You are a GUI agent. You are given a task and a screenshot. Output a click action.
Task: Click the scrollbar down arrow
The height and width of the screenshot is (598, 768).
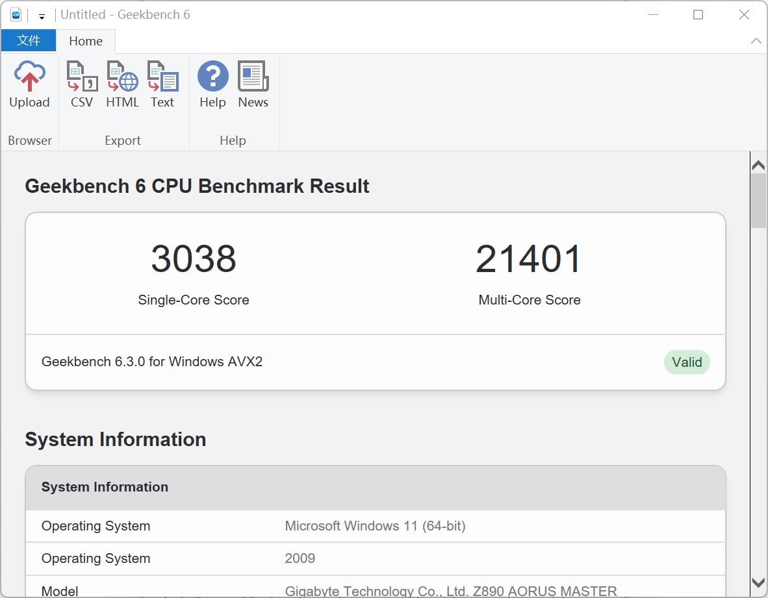[x=758, y=582]
